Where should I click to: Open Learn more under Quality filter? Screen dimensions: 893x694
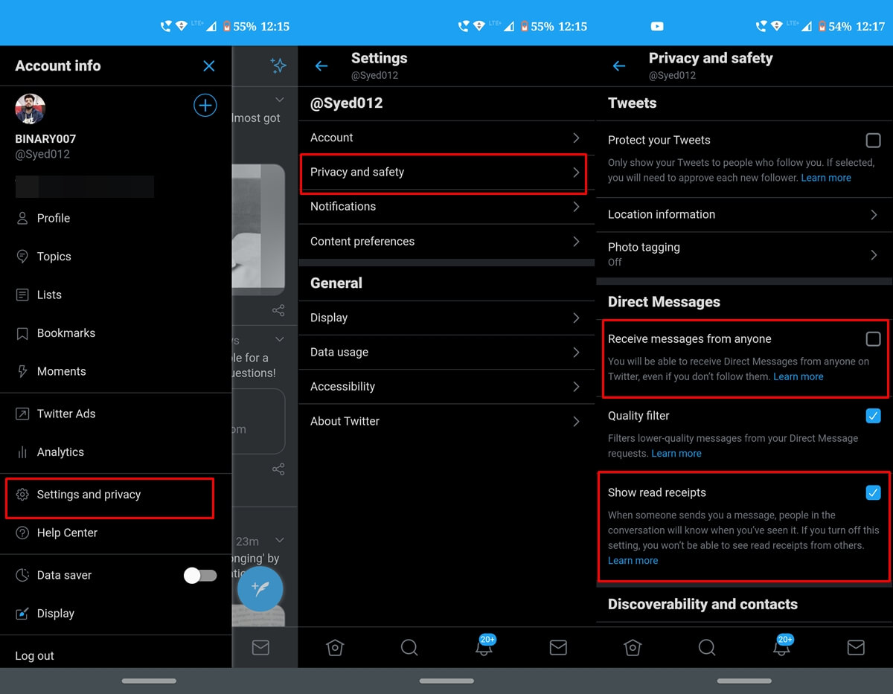pyautogui.click(x=676, y=454)
